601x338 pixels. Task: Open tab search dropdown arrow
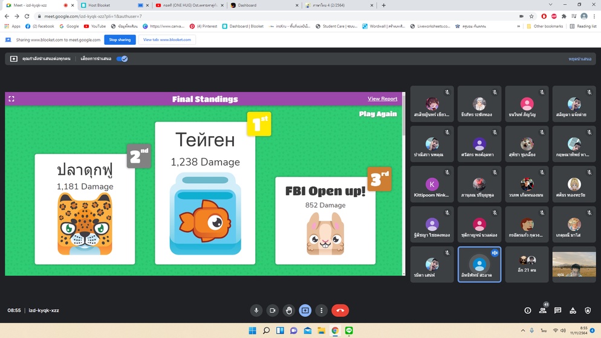click(550, 5)
